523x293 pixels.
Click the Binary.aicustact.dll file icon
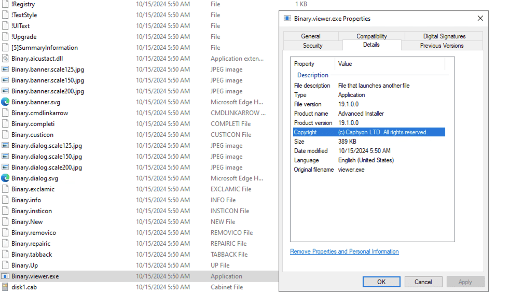click(x=5, y=58)
